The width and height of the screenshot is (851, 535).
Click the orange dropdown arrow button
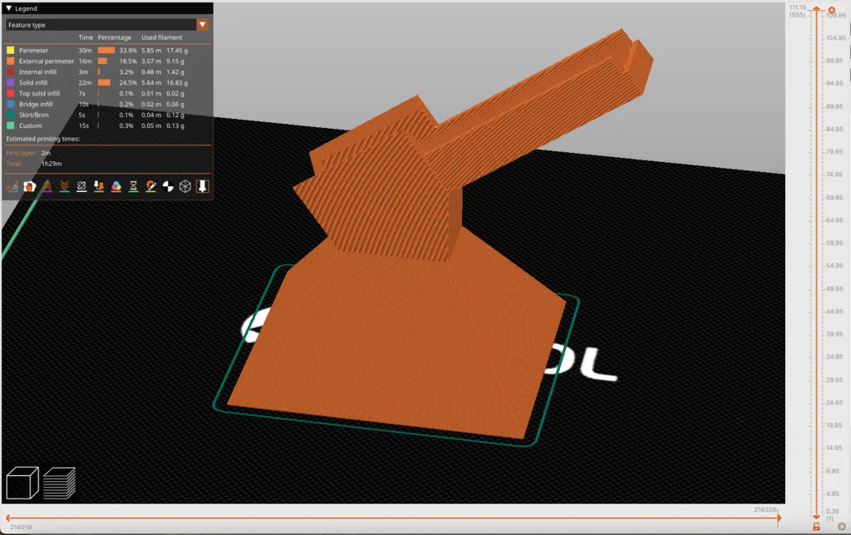point(203,24)
